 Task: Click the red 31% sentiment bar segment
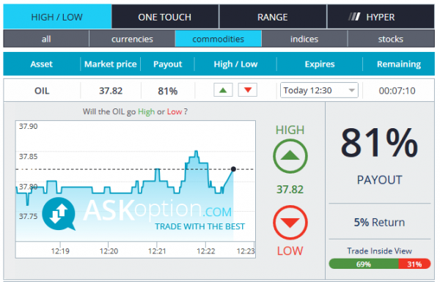tap(414, 264)
